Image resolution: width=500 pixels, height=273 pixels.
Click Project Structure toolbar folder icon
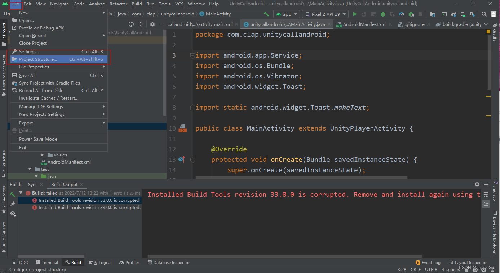click(x=432, y=14)
